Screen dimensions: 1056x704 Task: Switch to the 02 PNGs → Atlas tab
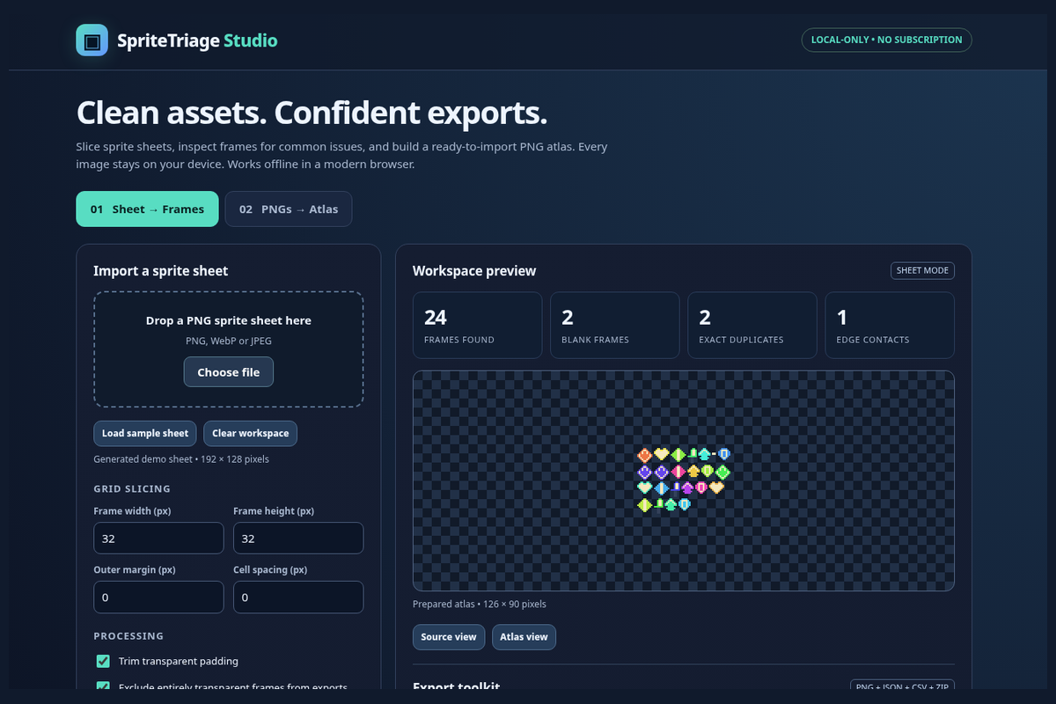[289, 209]
